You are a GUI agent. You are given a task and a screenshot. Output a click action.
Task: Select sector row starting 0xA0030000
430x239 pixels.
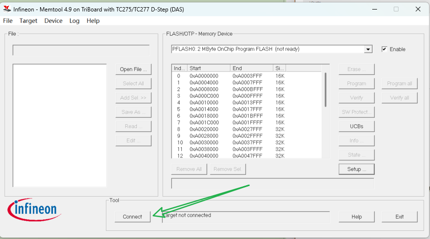click(x=247, y=142)
